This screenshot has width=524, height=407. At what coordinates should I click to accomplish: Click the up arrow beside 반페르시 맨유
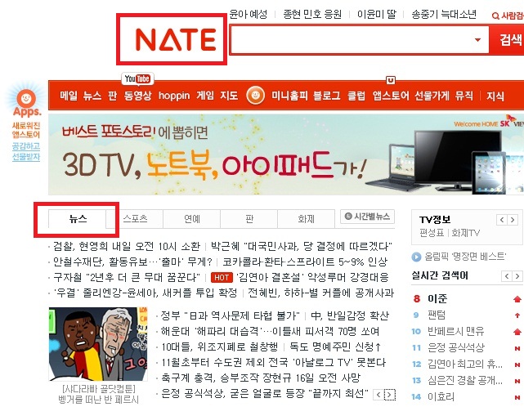click(x=517, y=332)
